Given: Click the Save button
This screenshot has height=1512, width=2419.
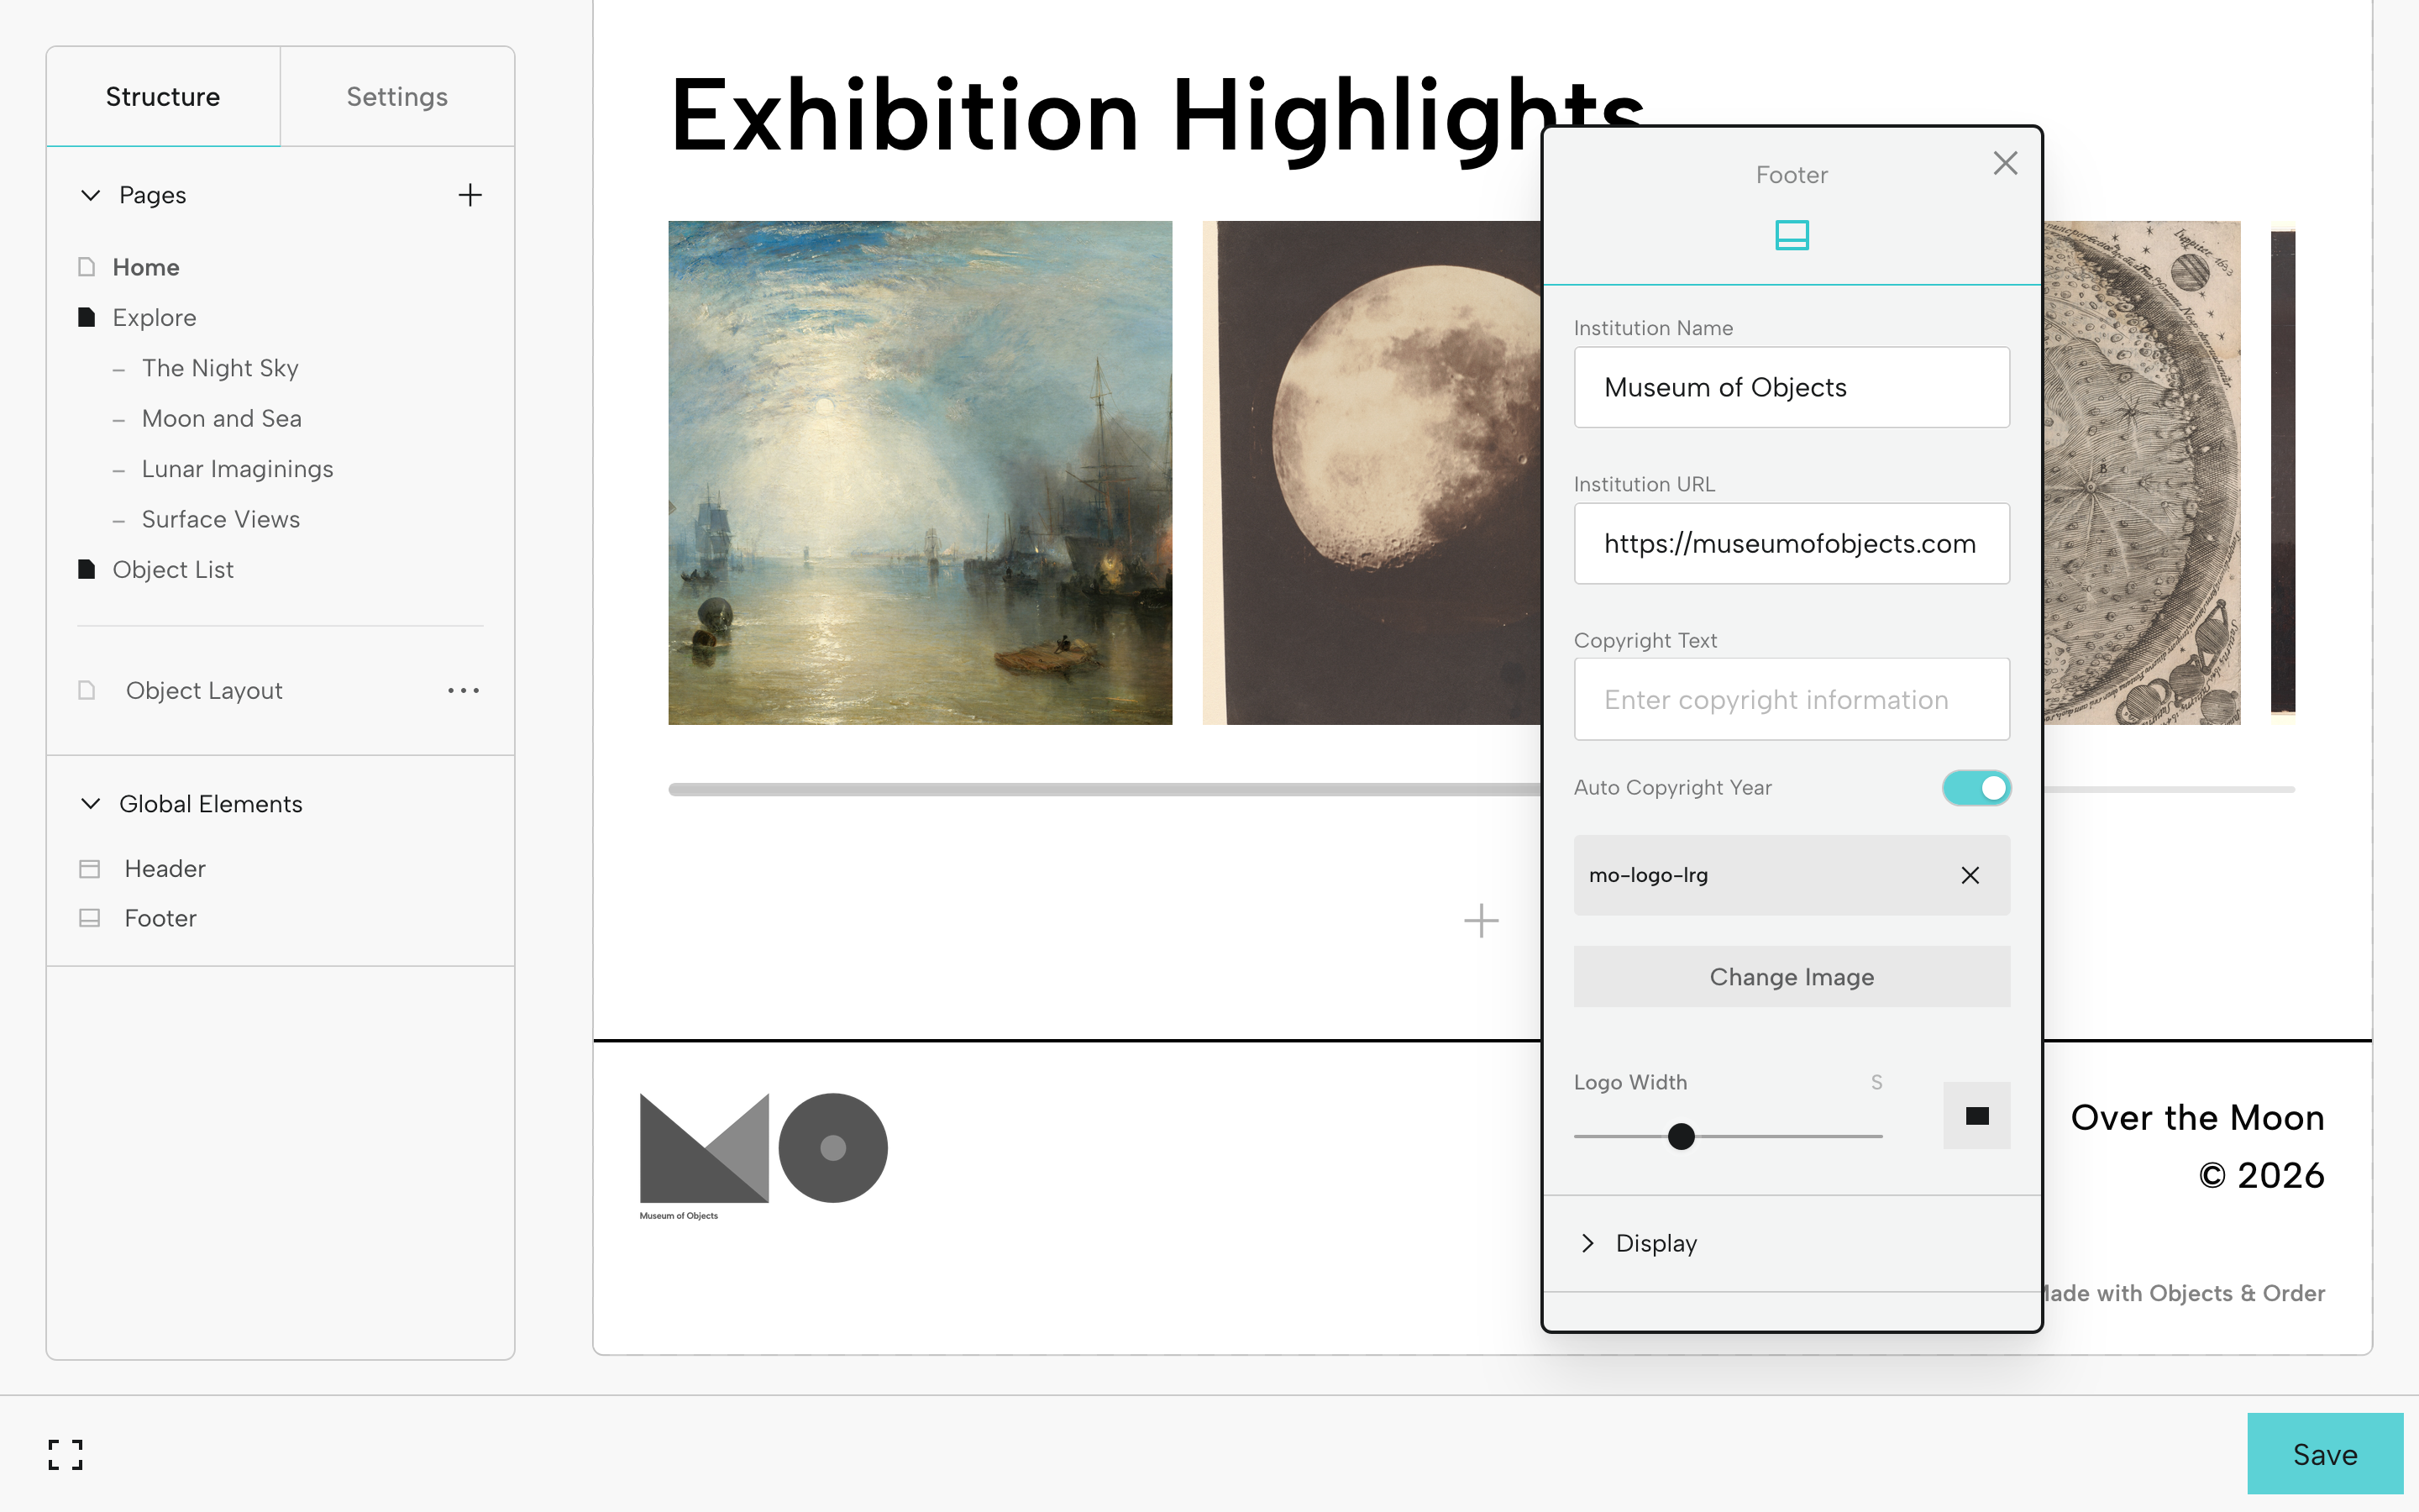Looking at the screenshot, I should click(2325, 1454).
